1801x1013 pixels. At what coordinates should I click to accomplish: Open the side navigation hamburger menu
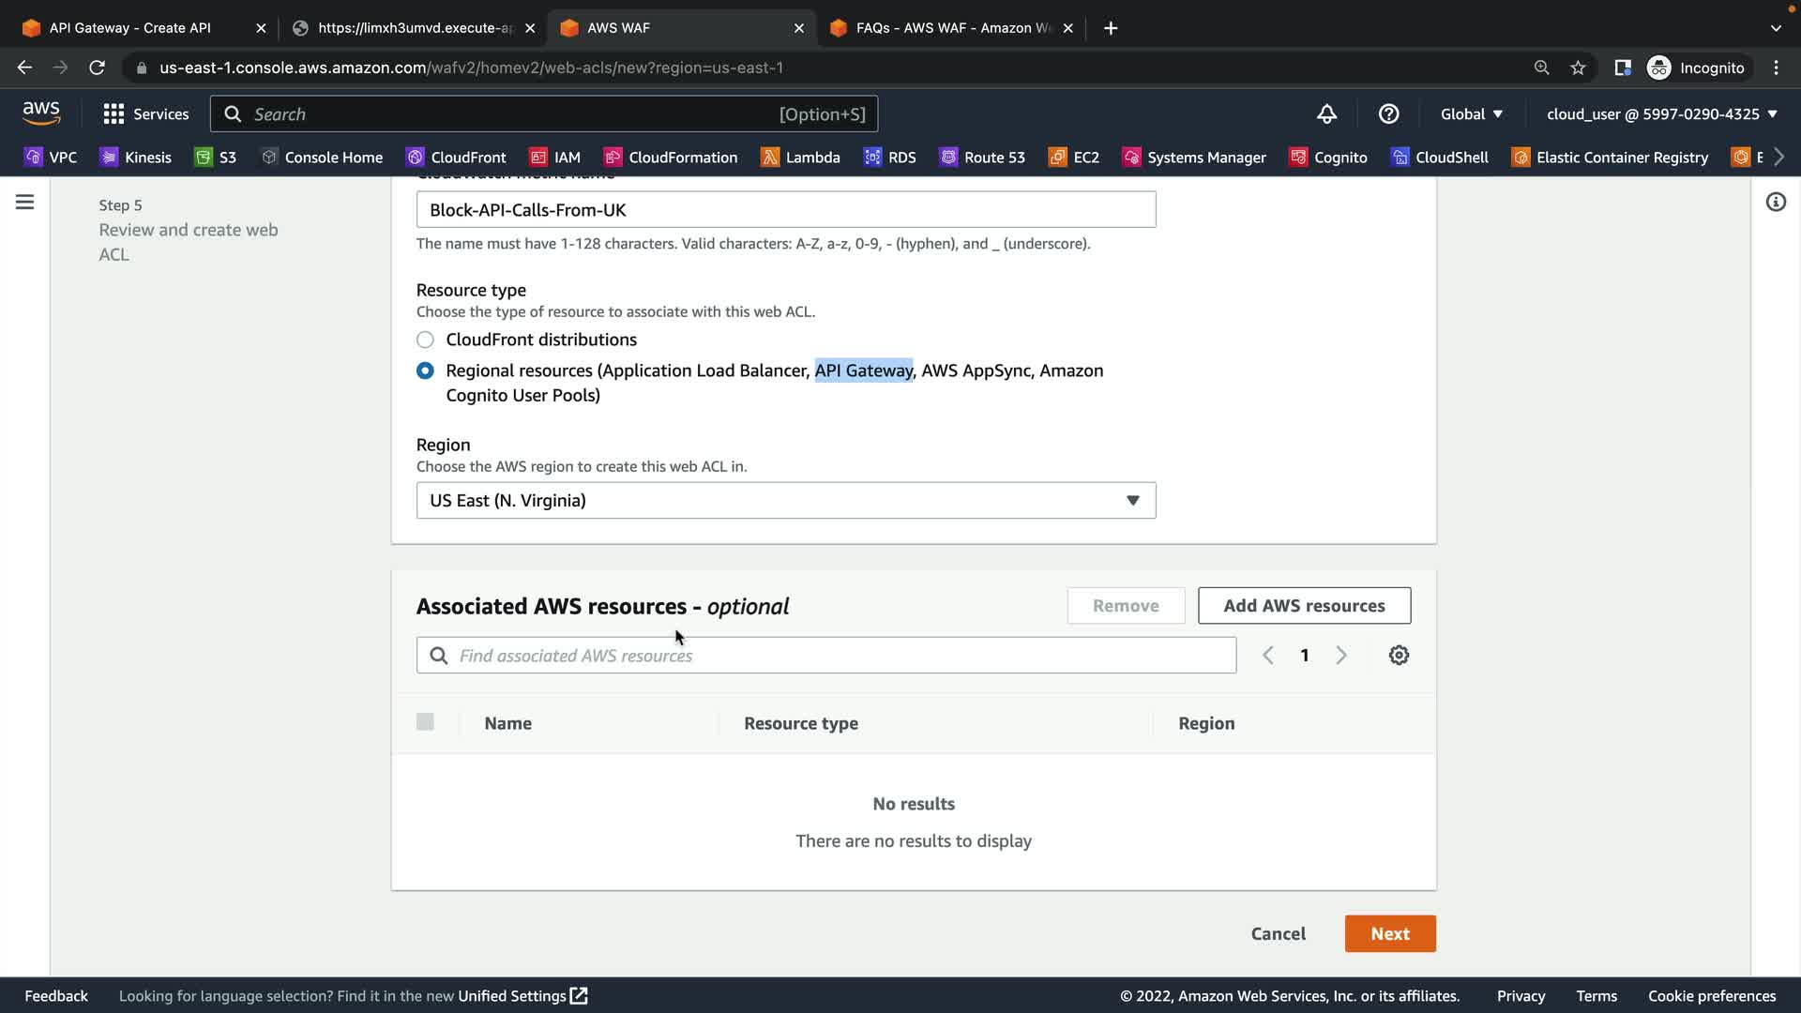pos(25,203)
